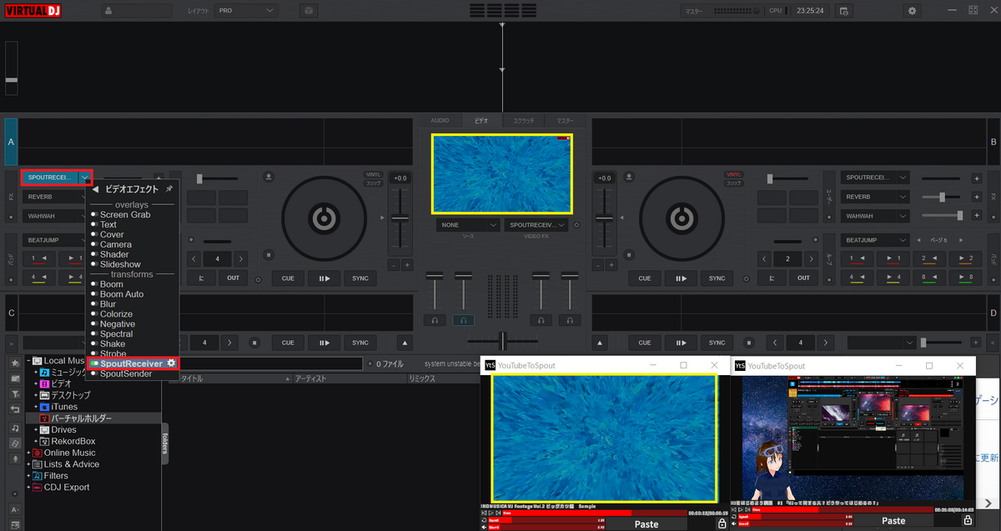Open the user login profile box
This screenshot has height=531, width=1001.
pyautogui.click(x=137, y=11)
